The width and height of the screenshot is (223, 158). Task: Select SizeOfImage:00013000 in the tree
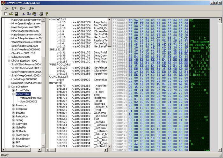[25, 46]
